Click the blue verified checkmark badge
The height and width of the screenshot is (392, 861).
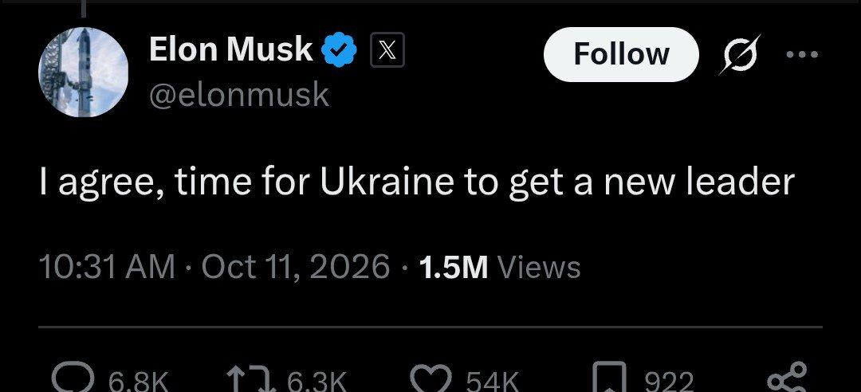pos(339,50)
